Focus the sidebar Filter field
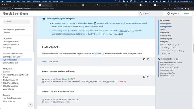Image resolution: width=194 pixels, height=109 pixels. (x=16, y=21)
